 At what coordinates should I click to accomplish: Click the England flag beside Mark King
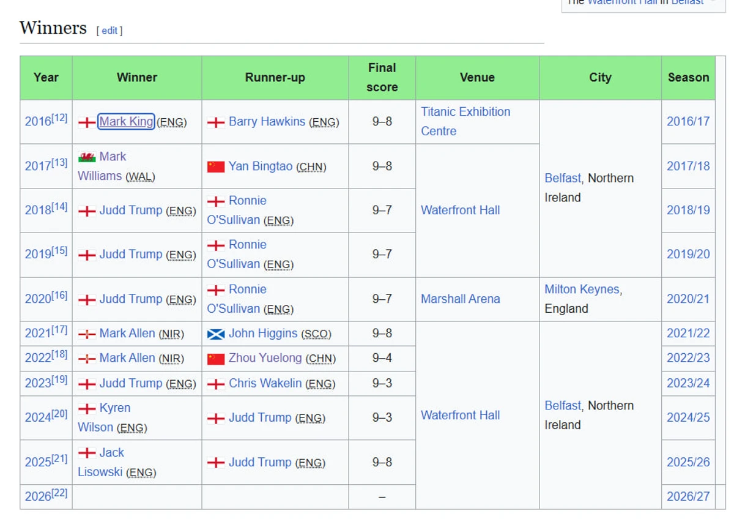(x=87, y=122)
